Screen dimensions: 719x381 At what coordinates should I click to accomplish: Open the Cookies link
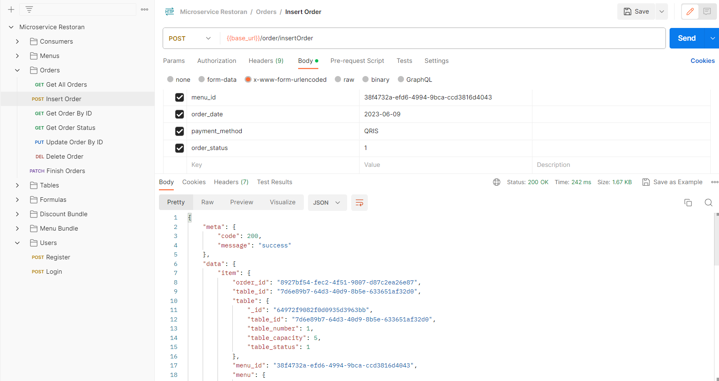click(702, 61)
